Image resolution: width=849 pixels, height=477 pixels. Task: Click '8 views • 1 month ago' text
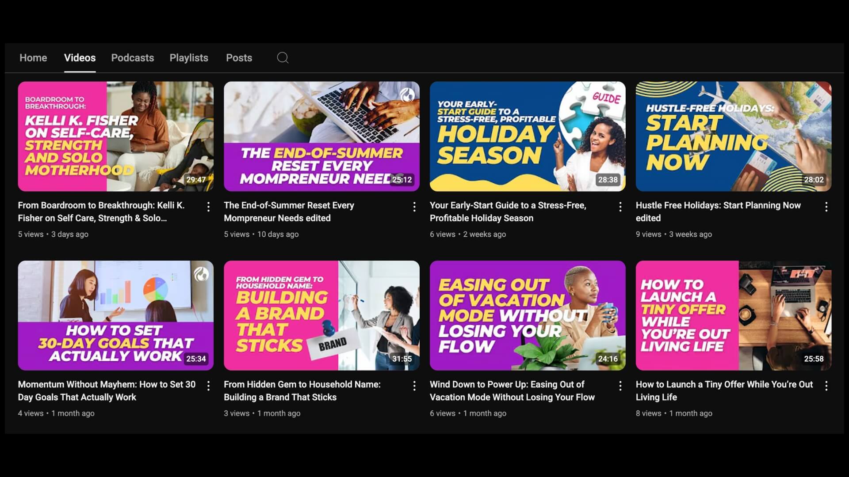(x=674, y=413)
